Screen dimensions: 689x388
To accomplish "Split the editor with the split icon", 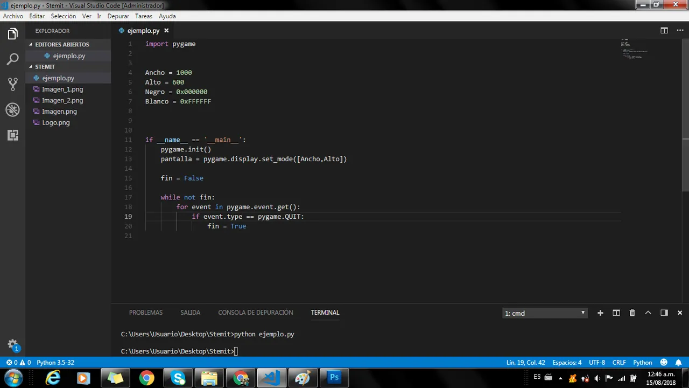I will click(x=664, y=31).
